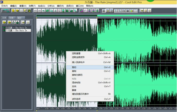Choose 波形选项 in context menu

pos(90,99)
